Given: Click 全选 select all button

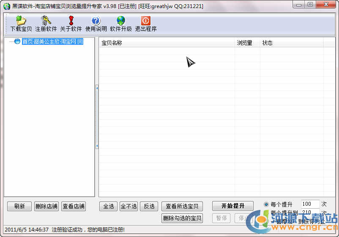Looking at the screenshot, I should (x=109, y=206).
